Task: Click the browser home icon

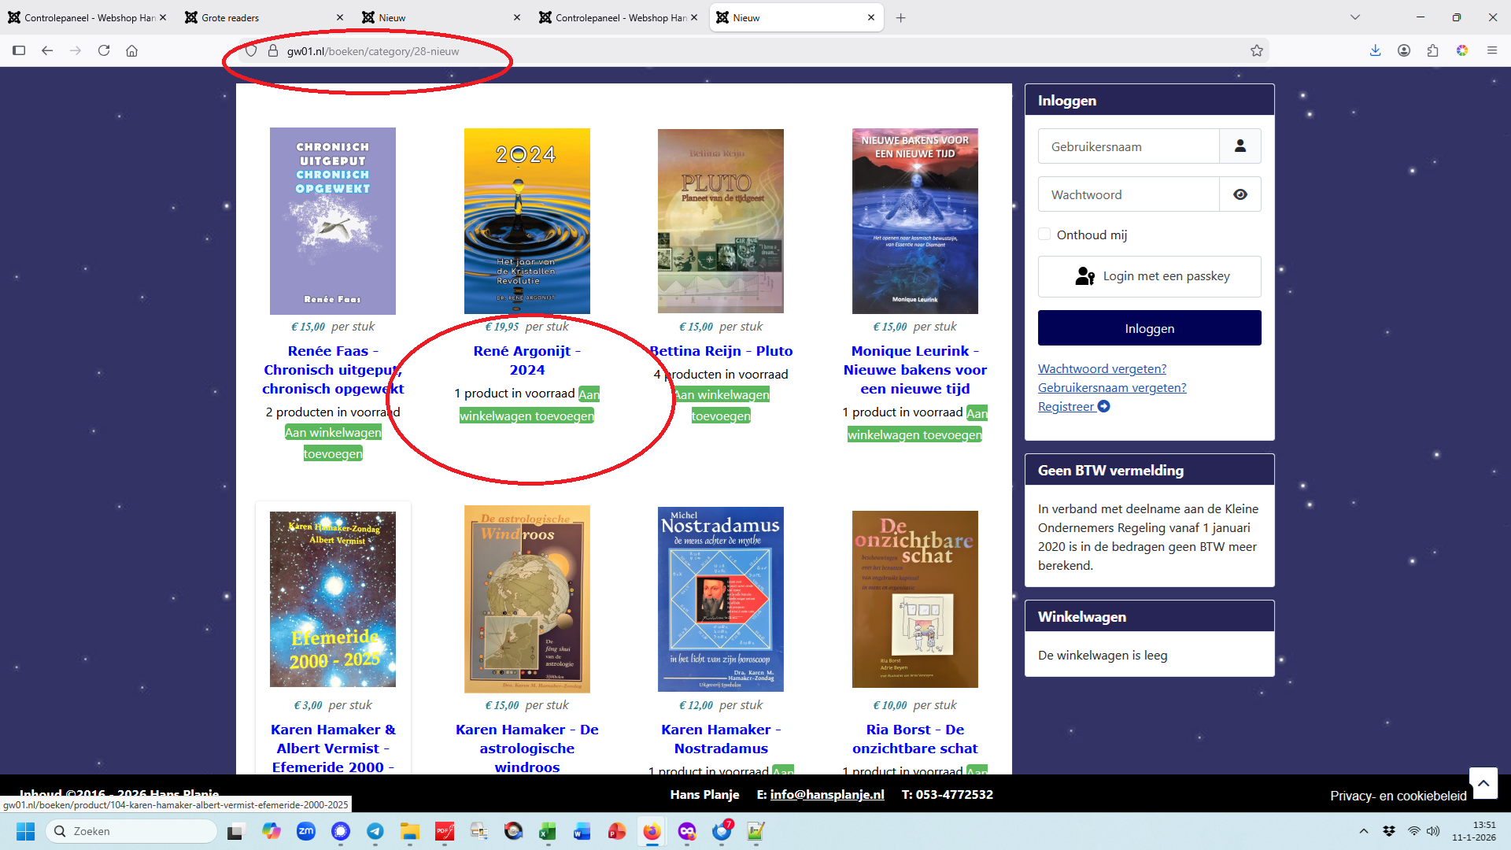Action: (132, 50)
